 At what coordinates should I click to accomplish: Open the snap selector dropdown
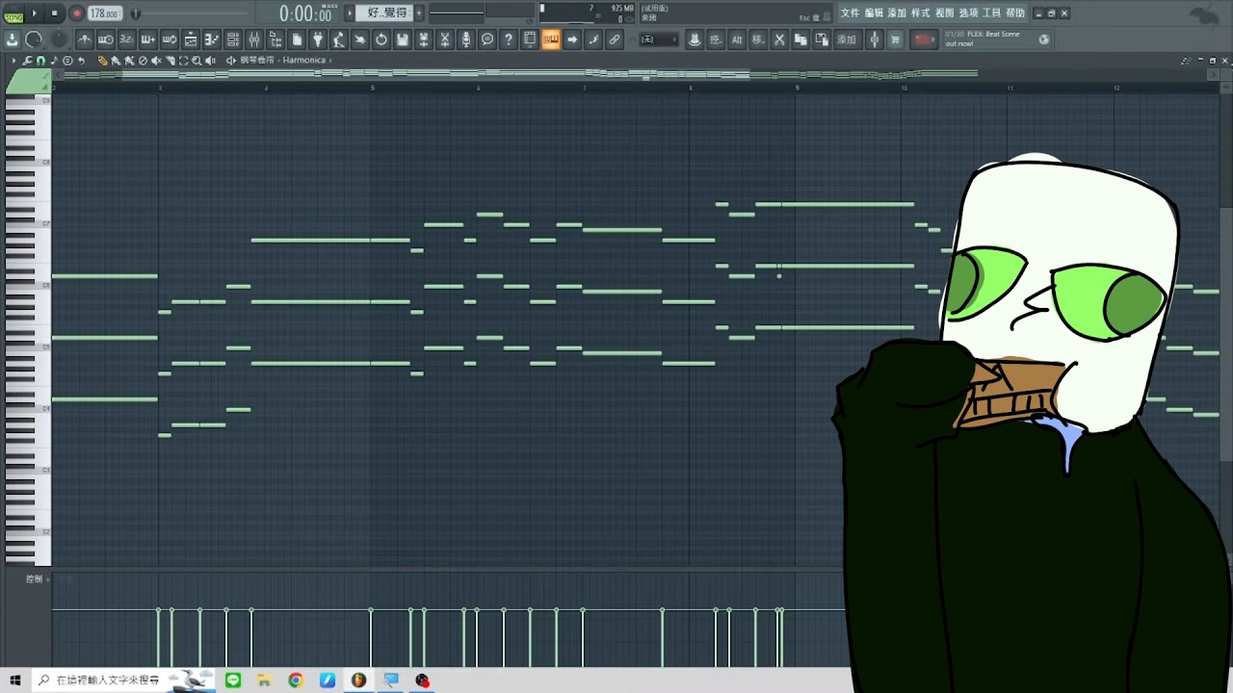coord(657,39)
